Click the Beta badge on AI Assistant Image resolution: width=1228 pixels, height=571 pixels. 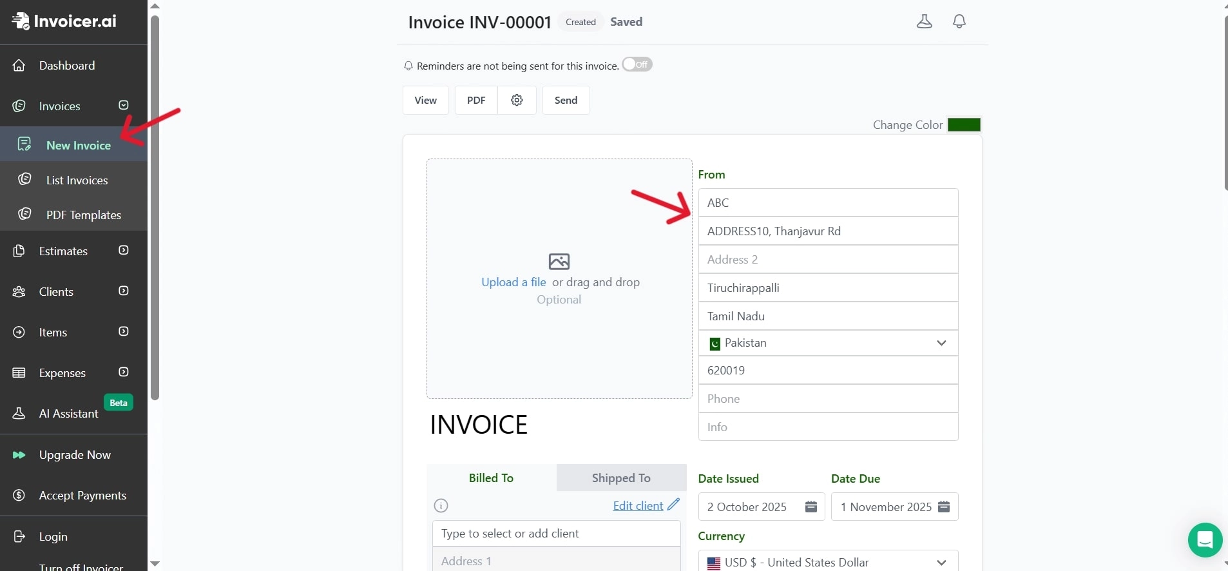pos(119,403)
